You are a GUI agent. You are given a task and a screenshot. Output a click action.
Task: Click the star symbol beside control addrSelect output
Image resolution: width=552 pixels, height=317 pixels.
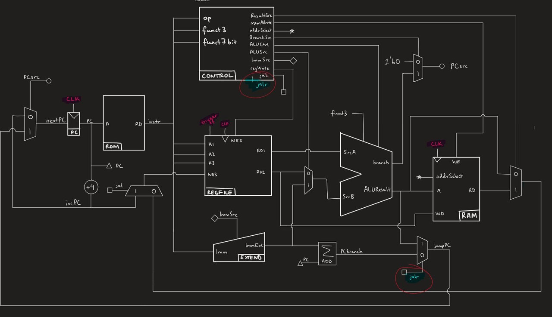click(292, 31)
